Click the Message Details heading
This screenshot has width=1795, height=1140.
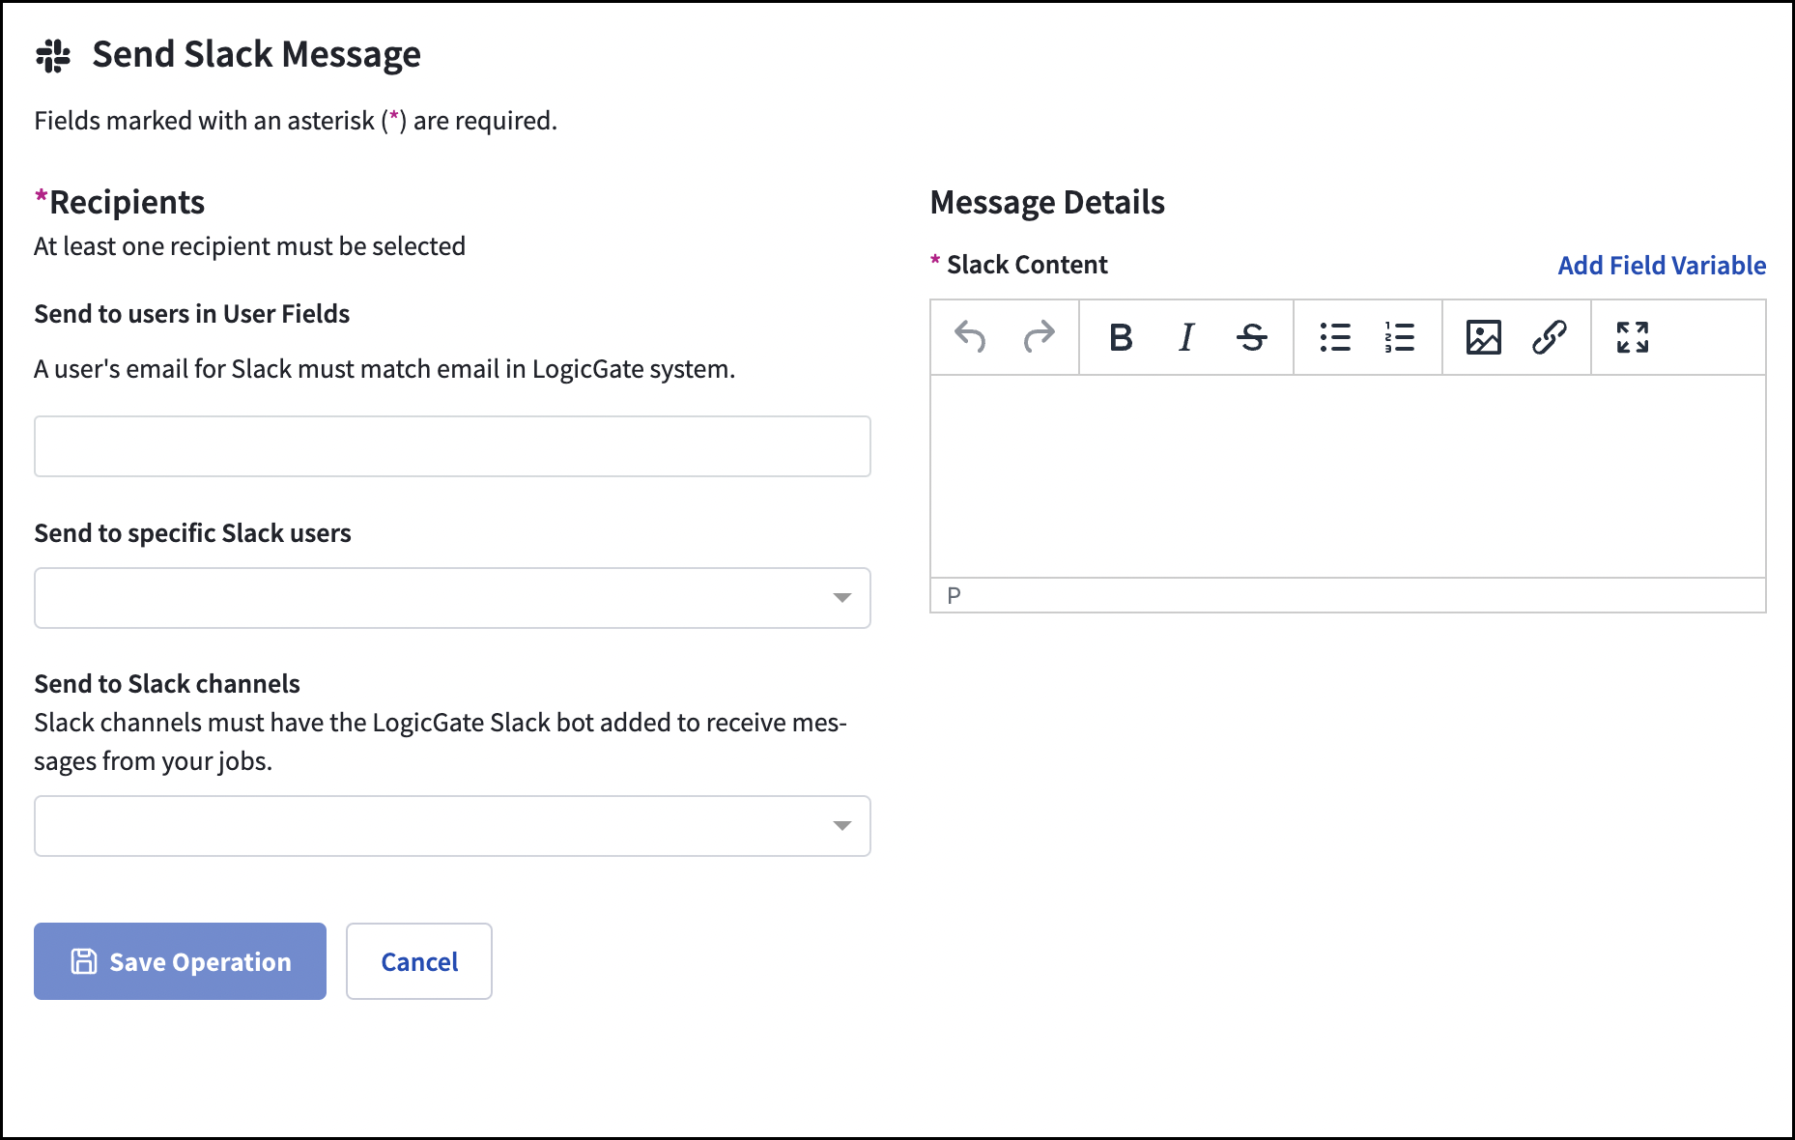tap(1047, 203)
